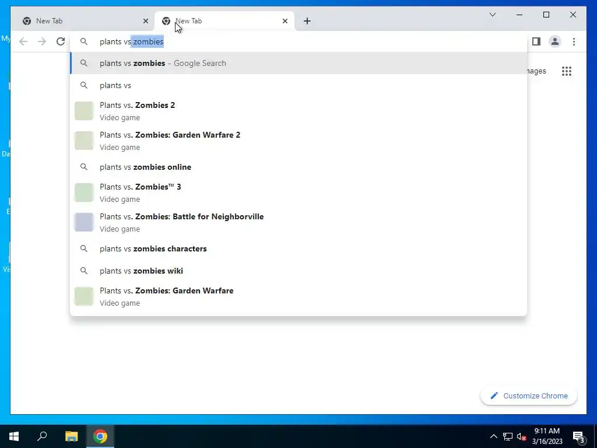Viewport: 597px width, 448px height.
Task: Click the Battle for Neighborville thumbnail image
Action: click(x=84, y=222)
